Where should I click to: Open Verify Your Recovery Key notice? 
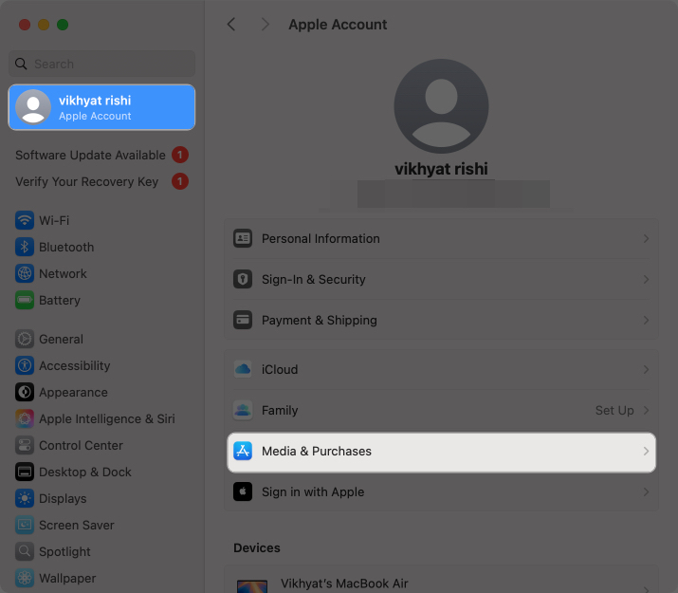(101, 181)
